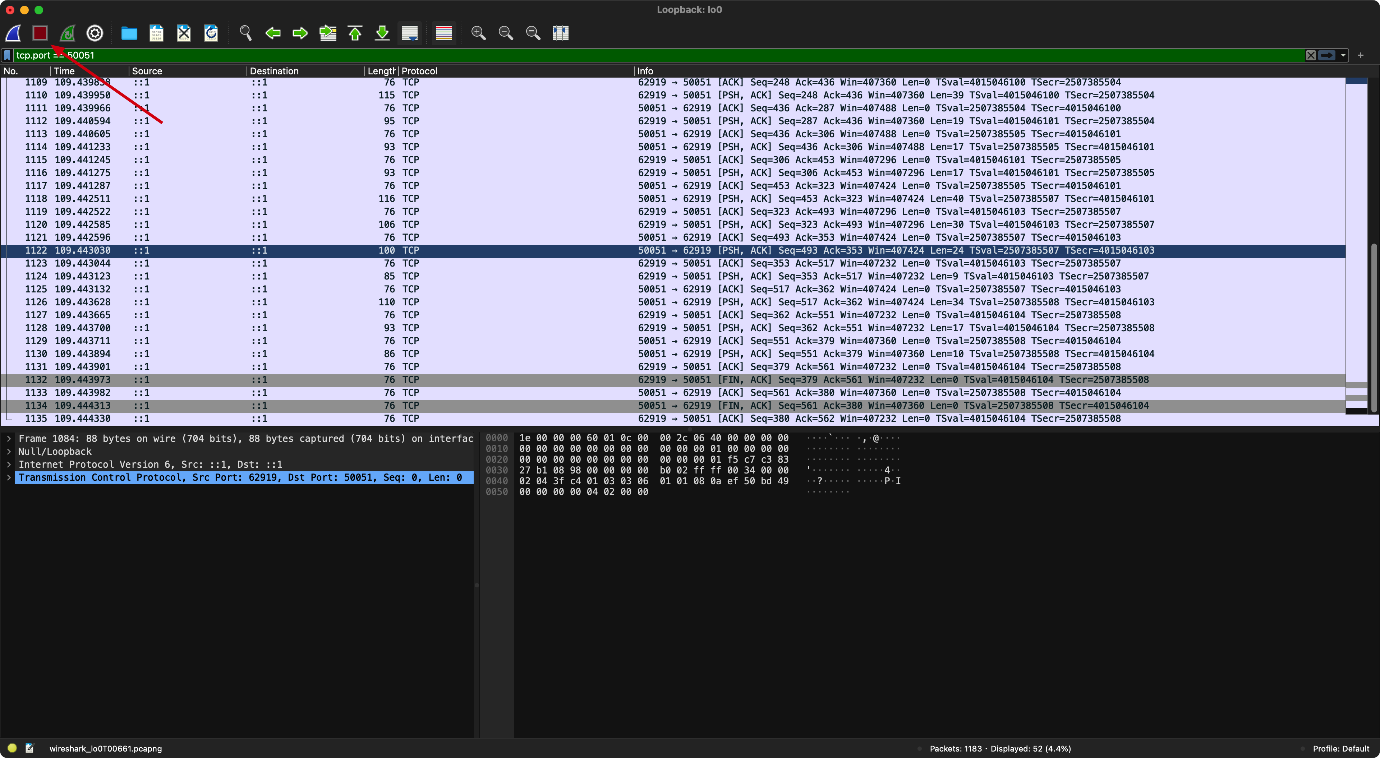Clear the display filter
The height and width of the screenshot is (758, 1380).
tap(1310, 55)
